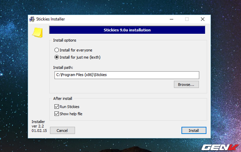Click the Installer ver 2.2 text
241x152 pixels.
tap(39, 126)
